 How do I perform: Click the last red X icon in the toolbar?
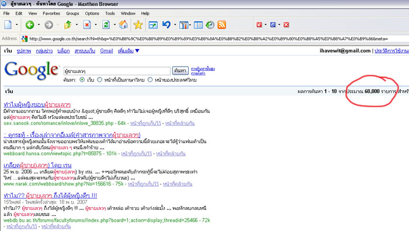286,24
